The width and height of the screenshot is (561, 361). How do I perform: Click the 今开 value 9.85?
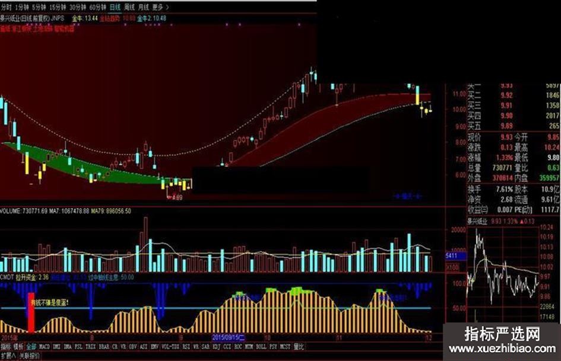pos(553,138)
